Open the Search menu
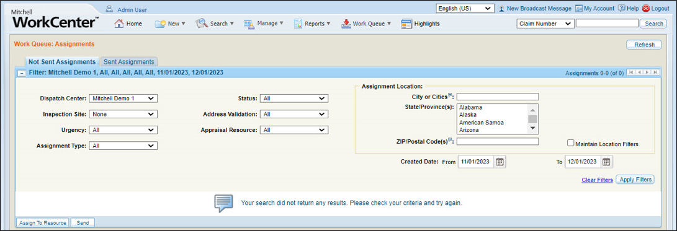677x231 pixels. click(x=215, y=24)
